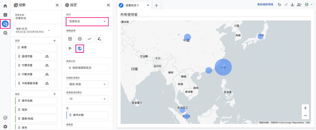Select the table visualization icon

click(70, 39)
